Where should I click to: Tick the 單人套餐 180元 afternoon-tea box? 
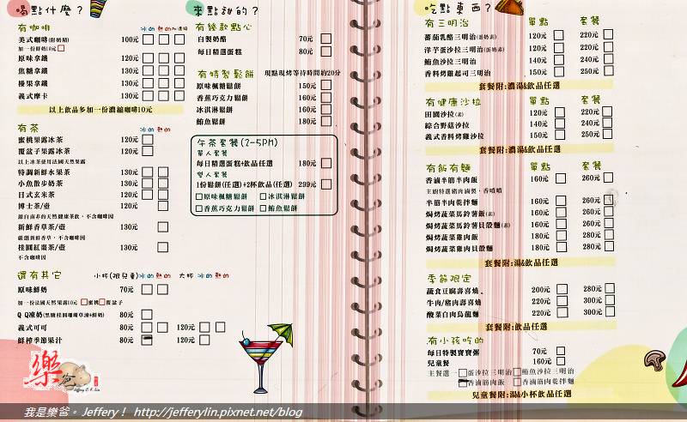(x=326, y=163)
